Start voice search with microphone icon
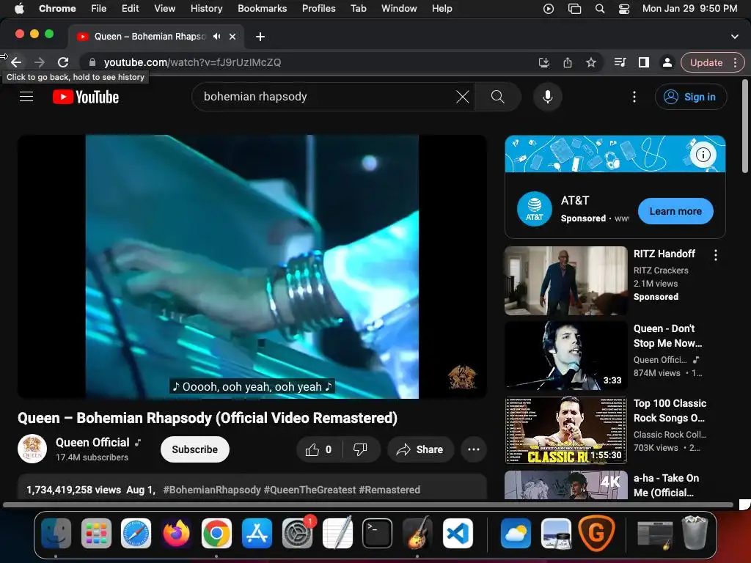The height and width of the screenshot is (563, 751). pyautogui.click(x=547, y=97)
